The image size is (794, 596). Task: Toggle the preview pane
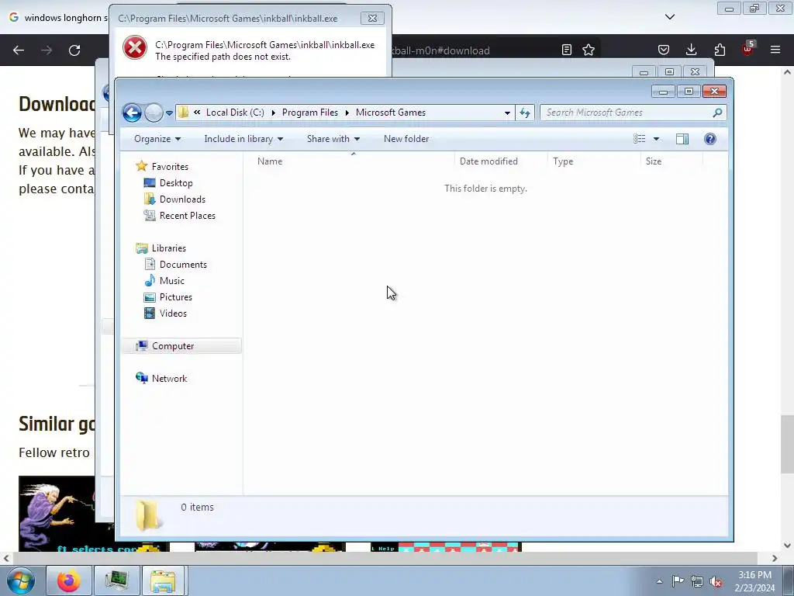click(682, 139)
